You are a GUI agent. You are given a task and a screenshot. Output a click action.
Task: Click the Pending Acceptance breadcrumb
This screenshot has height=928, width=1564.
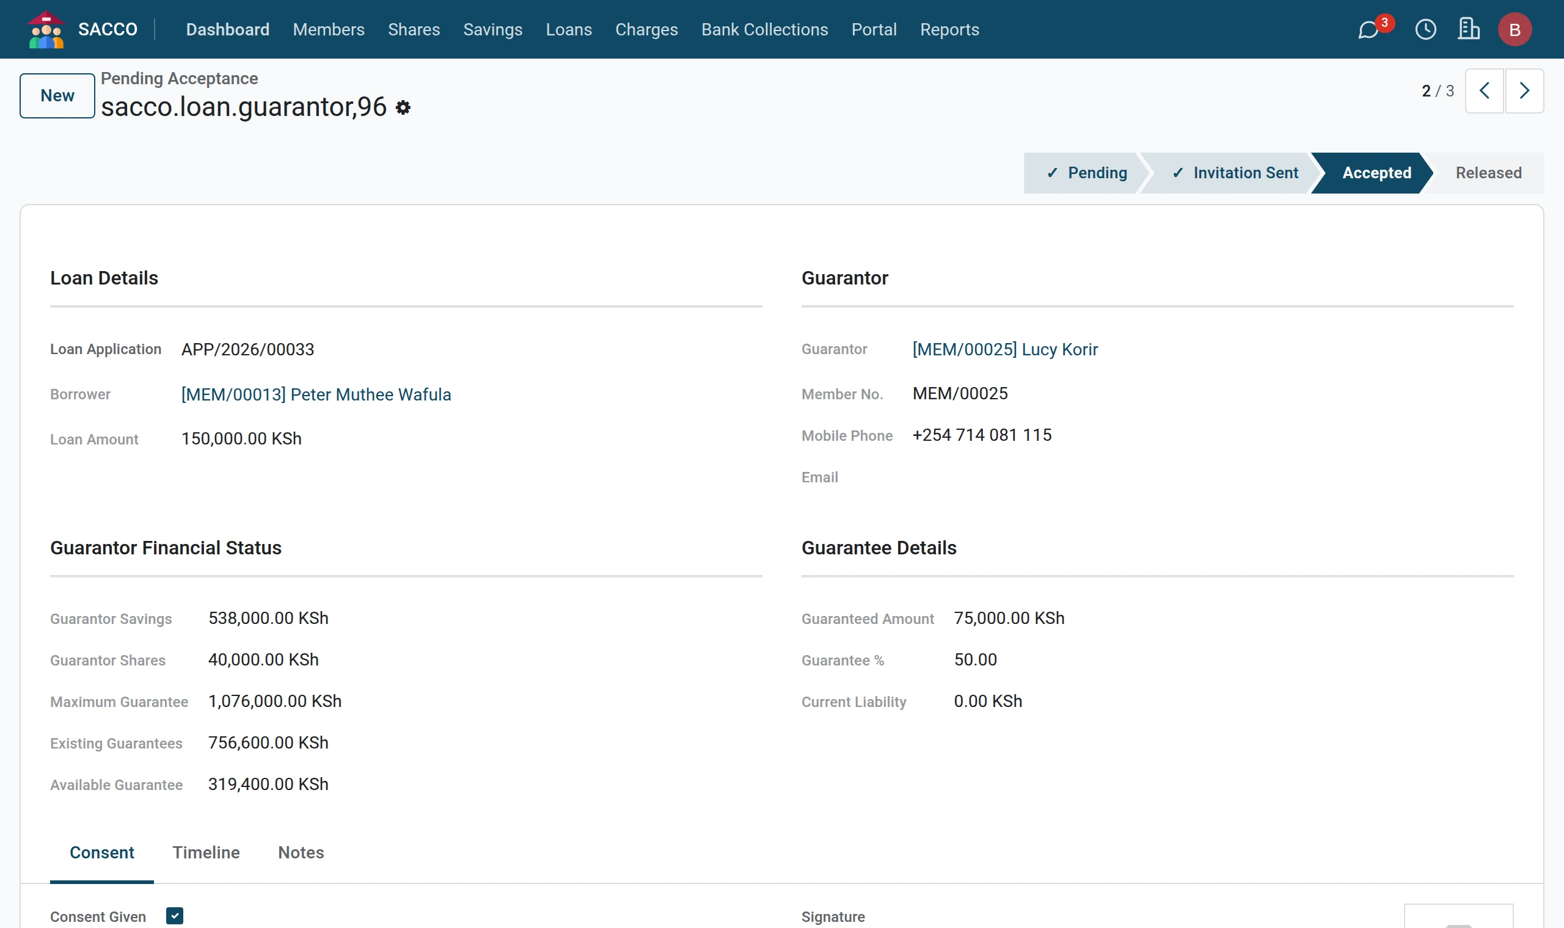click(180, 78)
